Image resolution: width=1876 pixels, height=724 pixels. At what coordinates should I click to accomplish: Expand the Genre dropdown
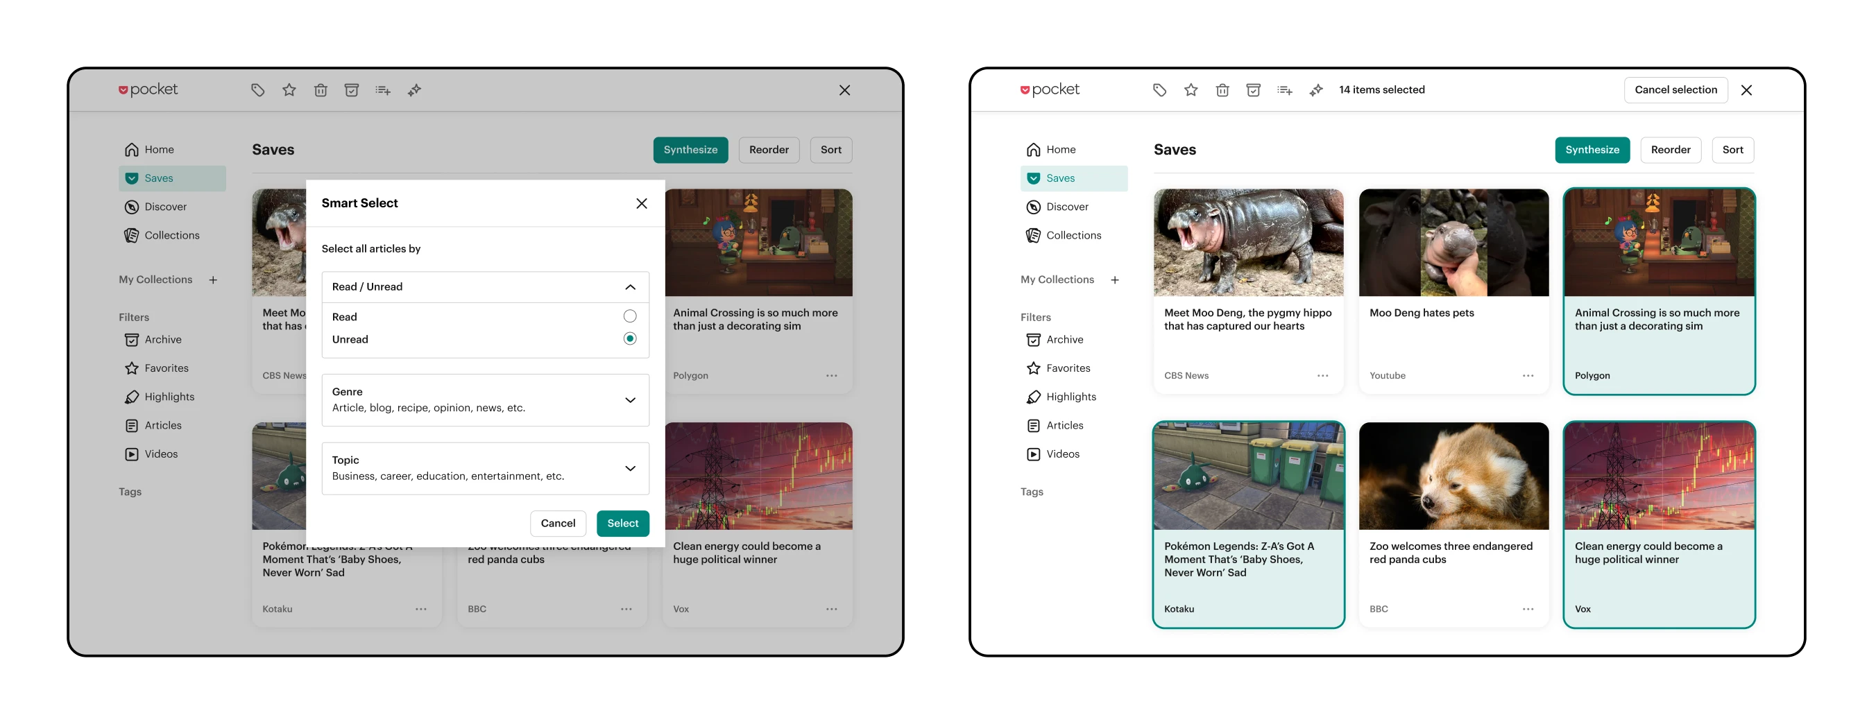click(630, 399)
